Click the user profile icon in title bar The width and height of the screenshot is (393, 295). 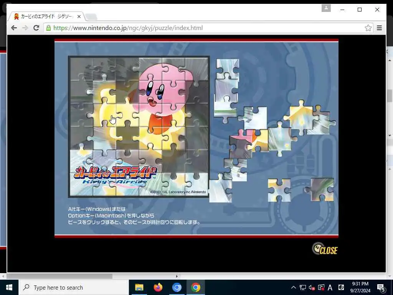[326, 8]
